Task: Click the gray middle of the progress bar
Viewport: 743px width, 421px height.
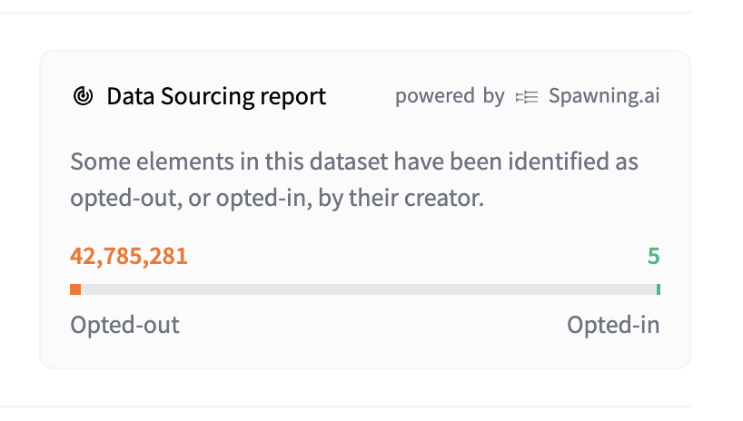Action: [363, 289]
